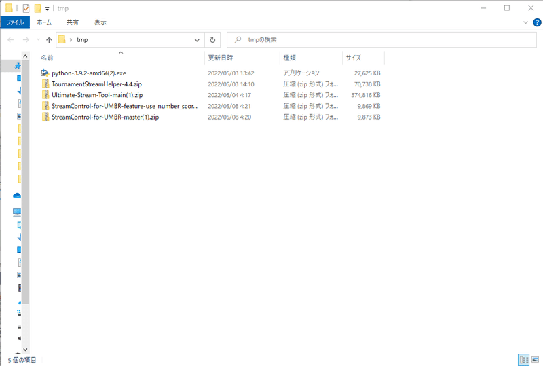This screenshot has width=543, height=366.
Task: Click the date 2022/05/04 4:17
Action: (229, 95)
